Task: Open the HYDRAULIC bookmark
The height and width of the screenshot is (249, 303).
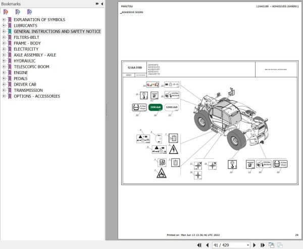Action: pos(25,61)
